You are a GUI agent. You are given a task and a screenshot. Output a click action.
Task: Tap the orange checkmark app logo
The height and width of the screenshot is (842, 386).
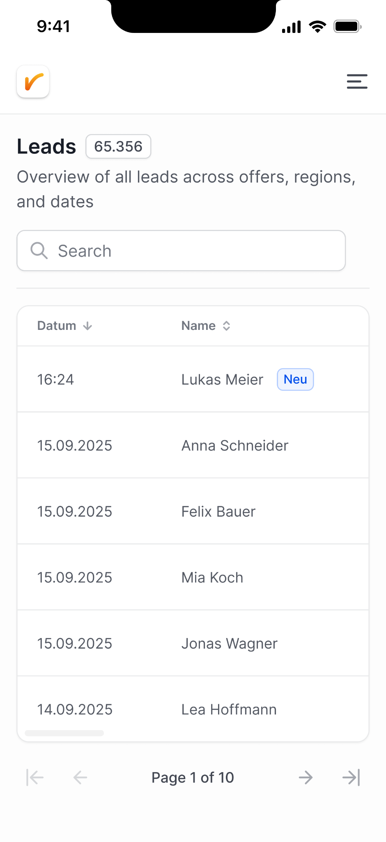(33, 81)
